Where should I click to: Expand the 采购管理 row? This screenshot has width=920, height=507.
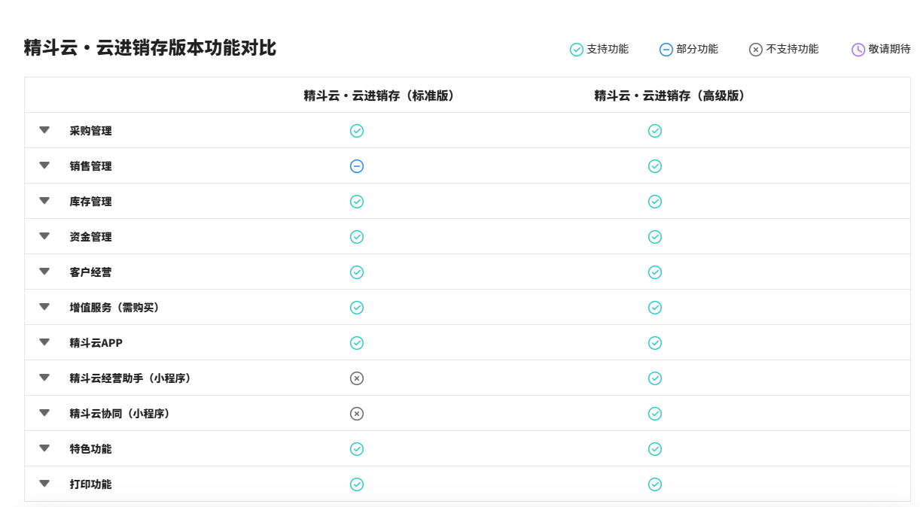tap(44, 129)
